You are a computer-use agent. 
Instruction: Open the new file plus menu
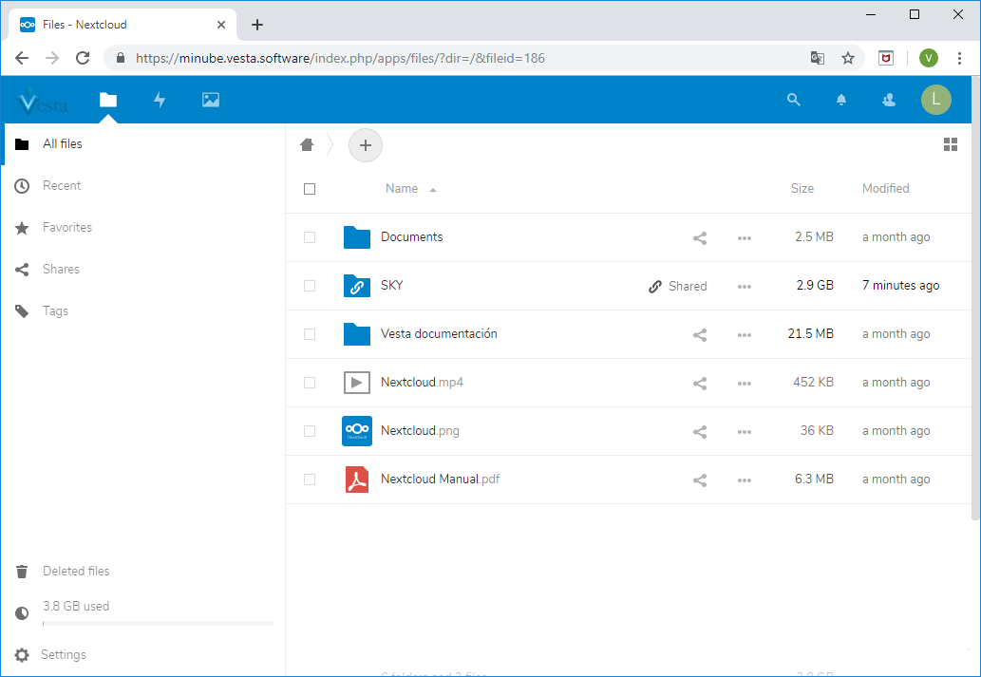pos(366,145)
